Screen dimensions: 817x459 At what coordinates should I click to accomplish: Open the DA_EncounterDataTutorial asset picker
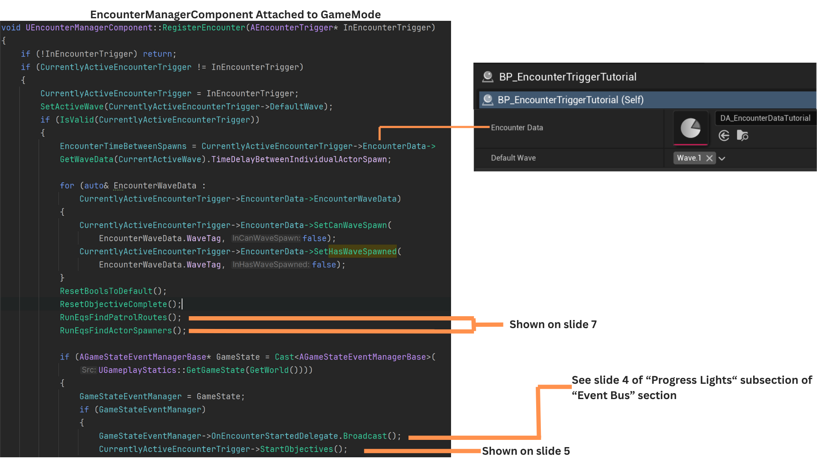pos(765,118)
